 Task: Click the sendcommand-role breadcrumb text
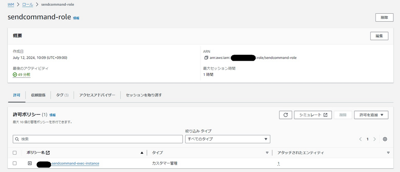point(58,5)
